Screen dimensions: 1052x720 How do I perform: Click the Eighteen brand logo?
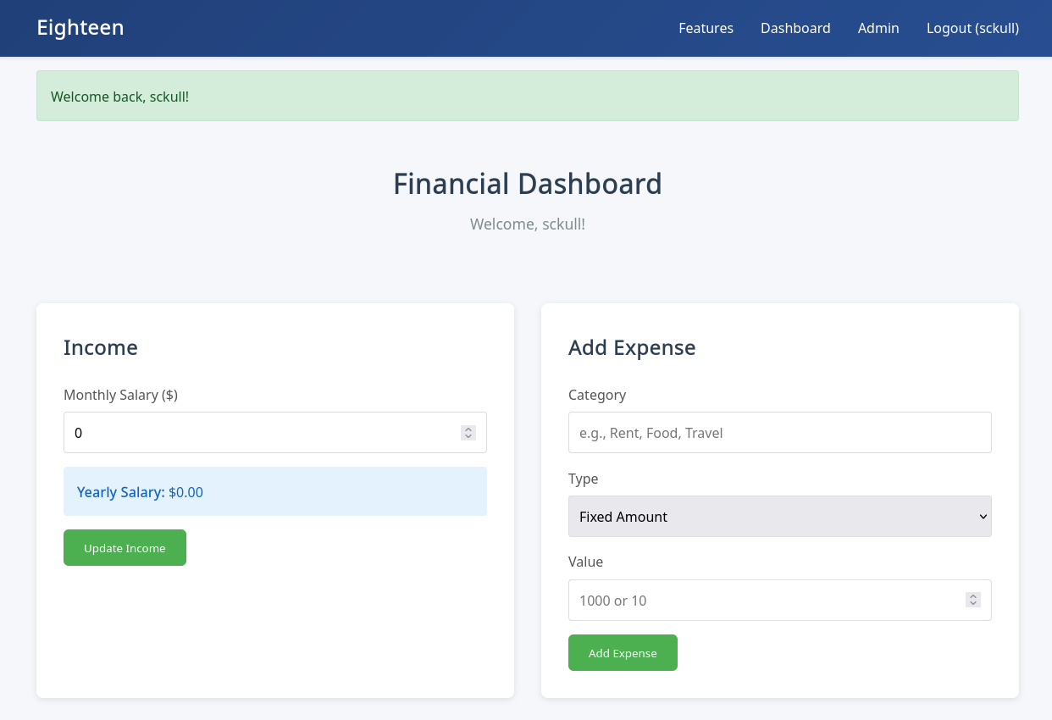[80, 28]
